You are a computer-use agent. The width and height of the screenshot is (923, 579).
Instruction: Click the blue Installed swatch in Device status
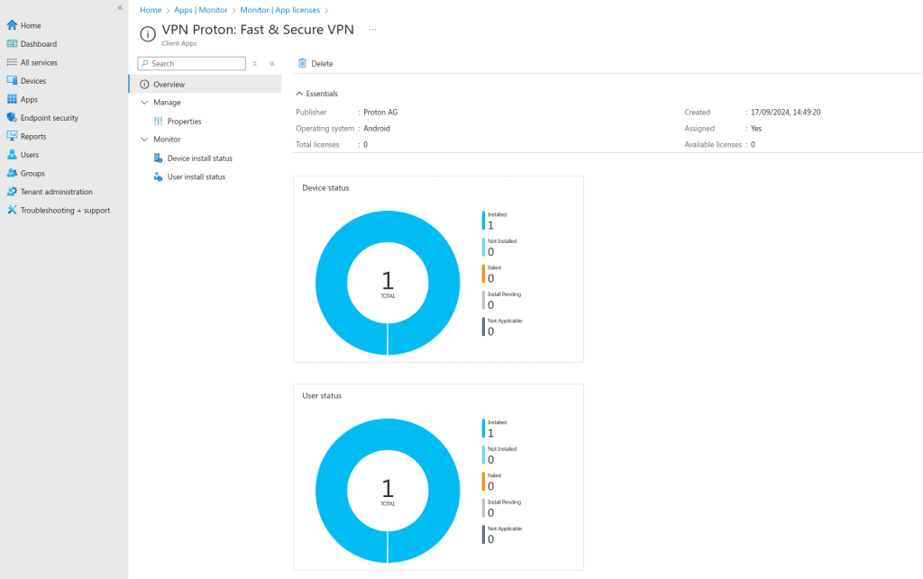(x=483, y=221)
